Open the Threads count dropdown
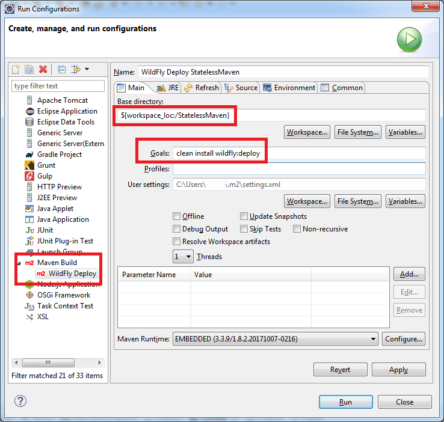444x422 pixels. pyautogui.click(x=183, y=257)
